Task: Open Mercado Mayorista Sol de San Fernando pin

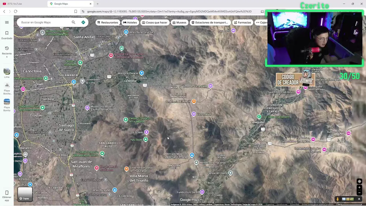Action: point(192,155)
